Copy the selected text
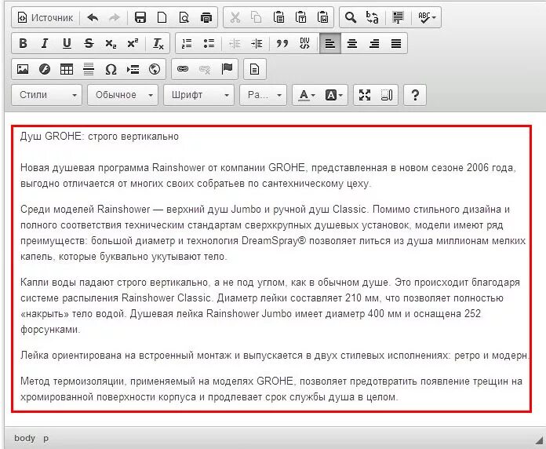The image size is (546, 449). point(257,17)
